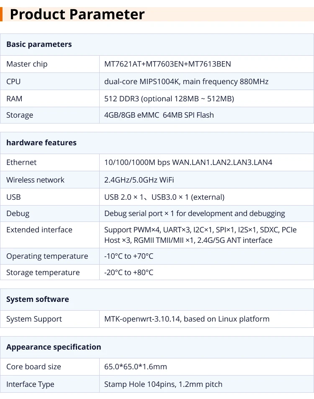Select the Basic parameters section header

(39, 44)
